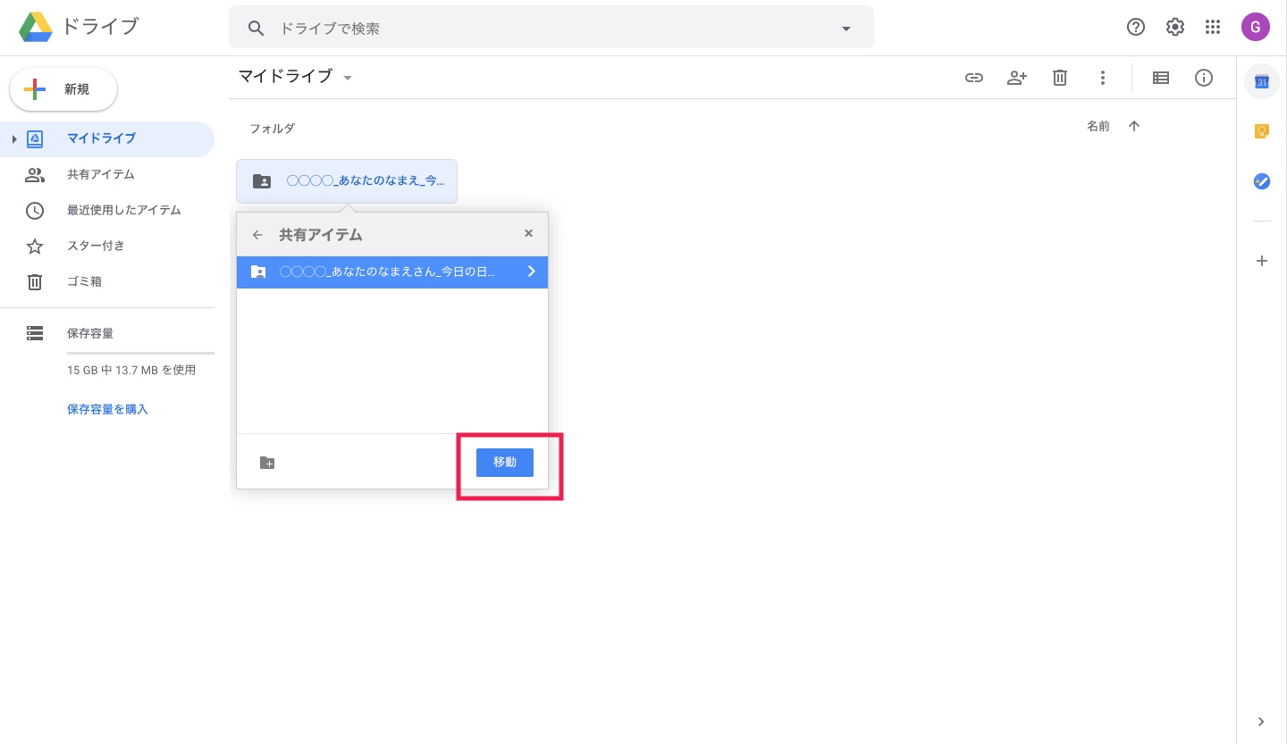Type in the ドライブで検索 search field
The image size is (1287, 744).
click(x=551, y=29)
